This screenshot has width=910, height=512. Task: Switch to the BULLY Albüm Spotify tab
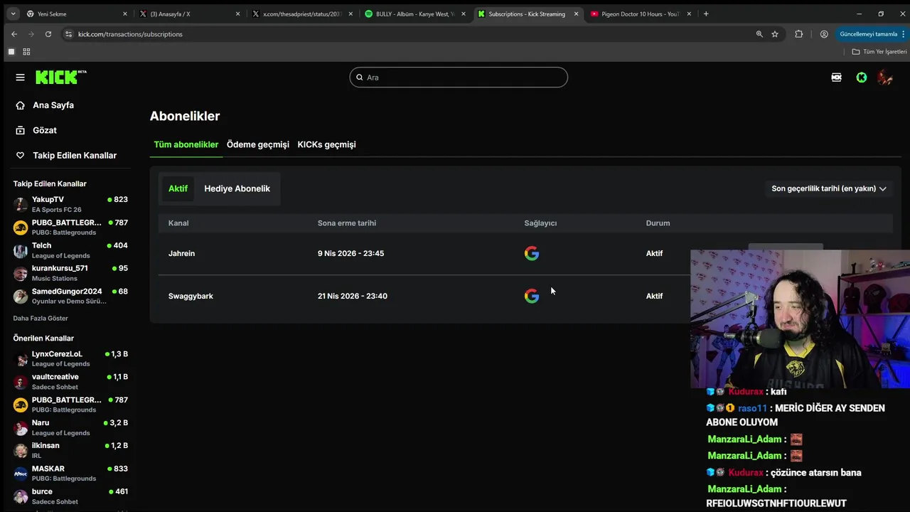click(x=415, y=14)
